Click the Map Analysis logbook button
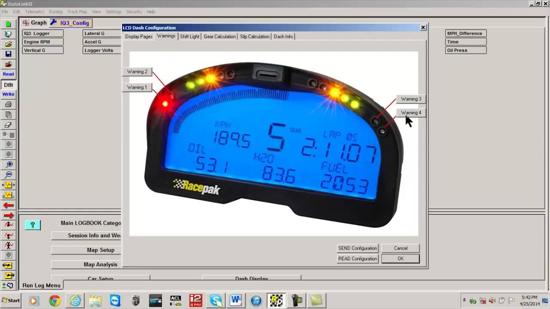Image resolution: width=550 pixels, height=309 pixels. click(86, 264)
